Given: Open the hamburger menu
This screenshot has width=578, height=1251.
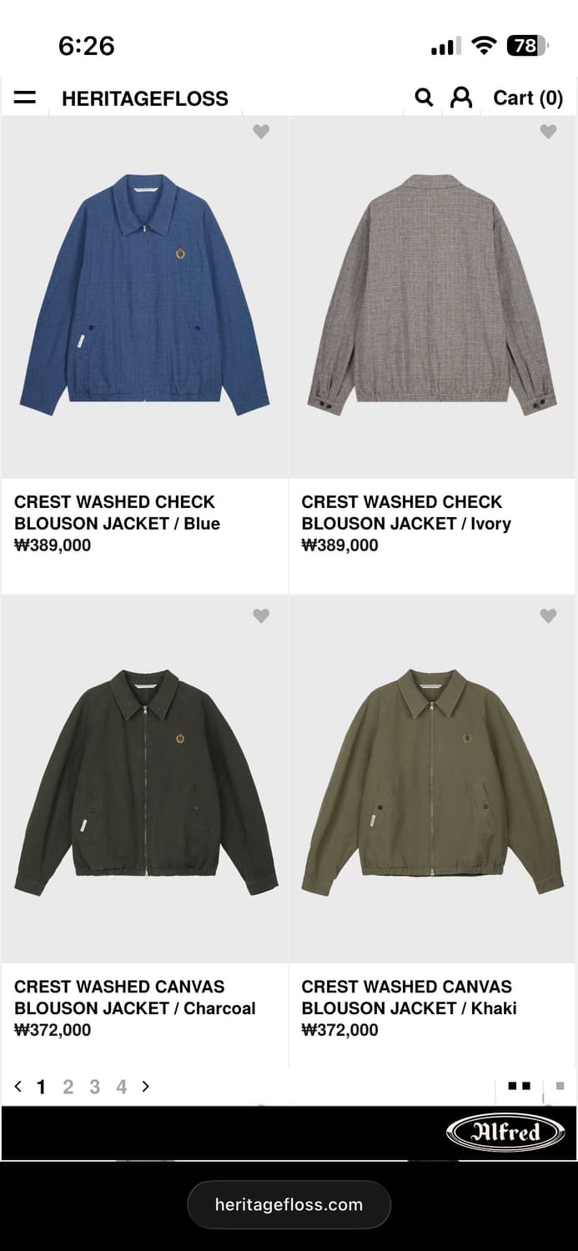Looking at the screenshot, I should pos(25,98).
